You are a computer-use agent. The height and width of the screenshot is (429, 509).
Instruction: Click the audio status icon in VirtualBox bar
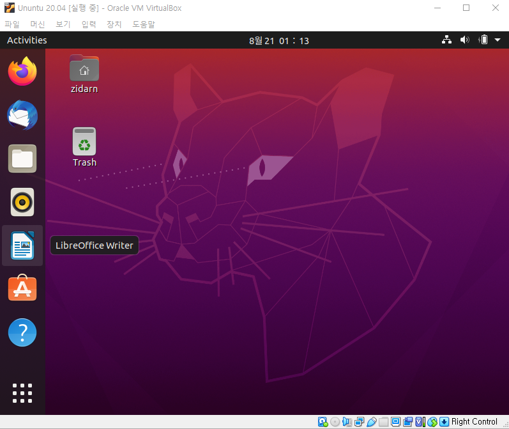347,422
